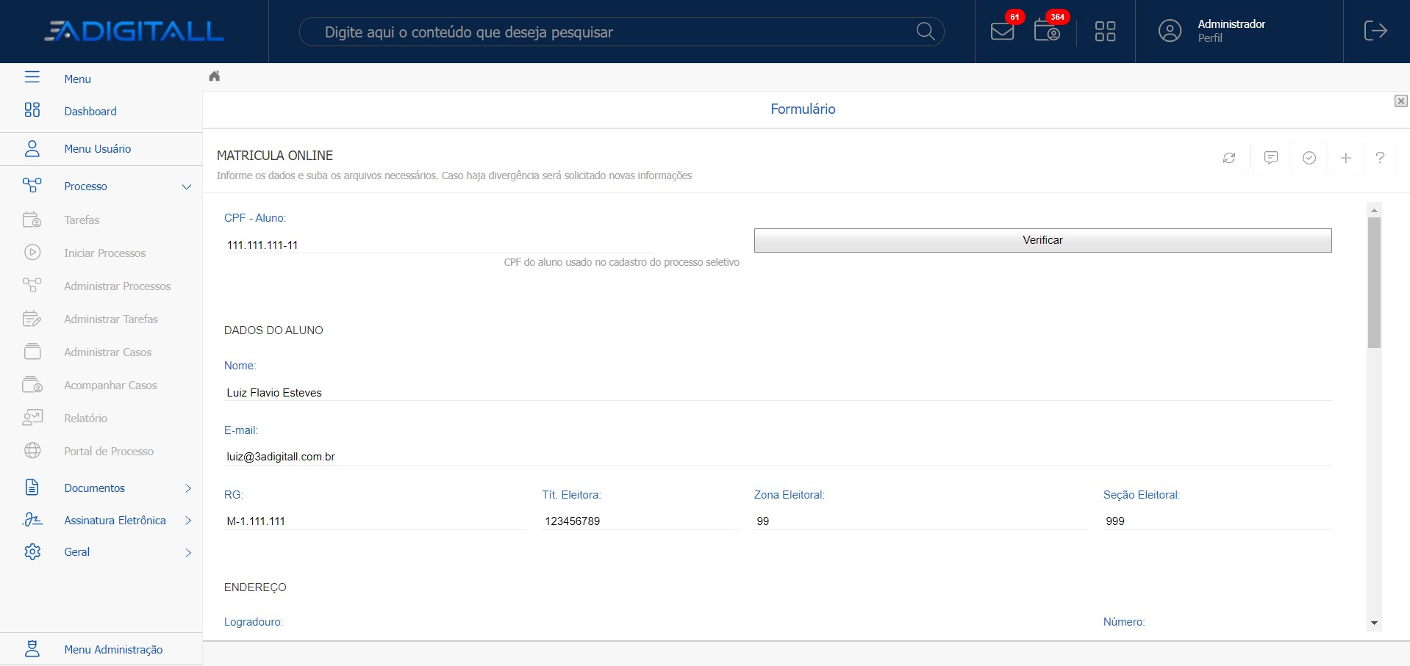
Task: Click the Processo workflow icon
Action: click(32, 185)
